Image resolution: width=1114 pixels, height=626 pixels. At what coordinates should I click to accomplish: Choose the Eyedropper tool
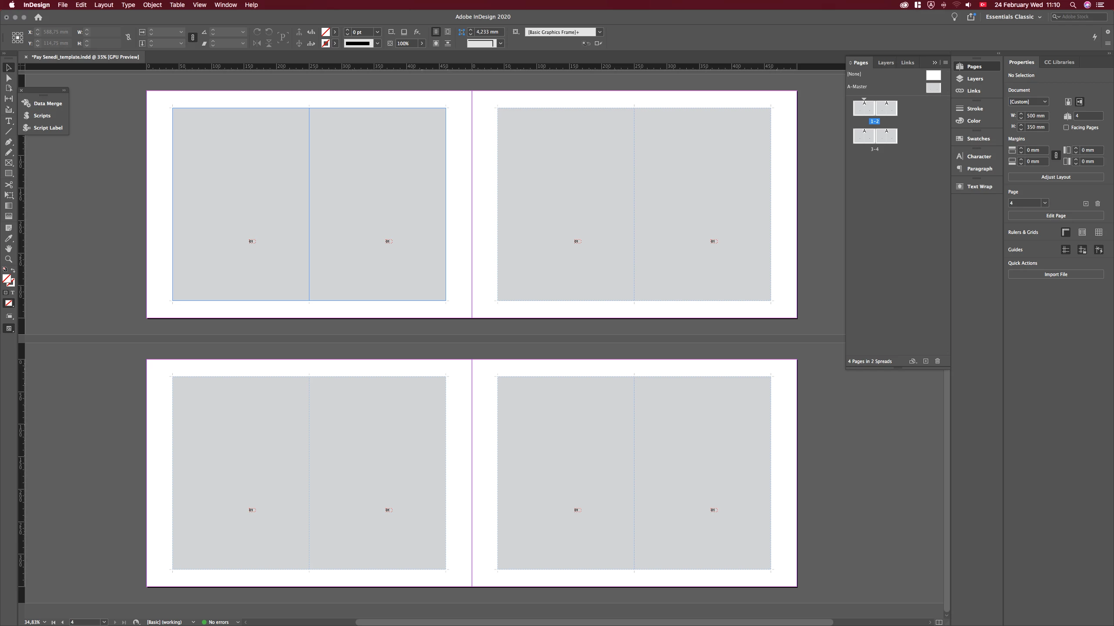point(8,238)
